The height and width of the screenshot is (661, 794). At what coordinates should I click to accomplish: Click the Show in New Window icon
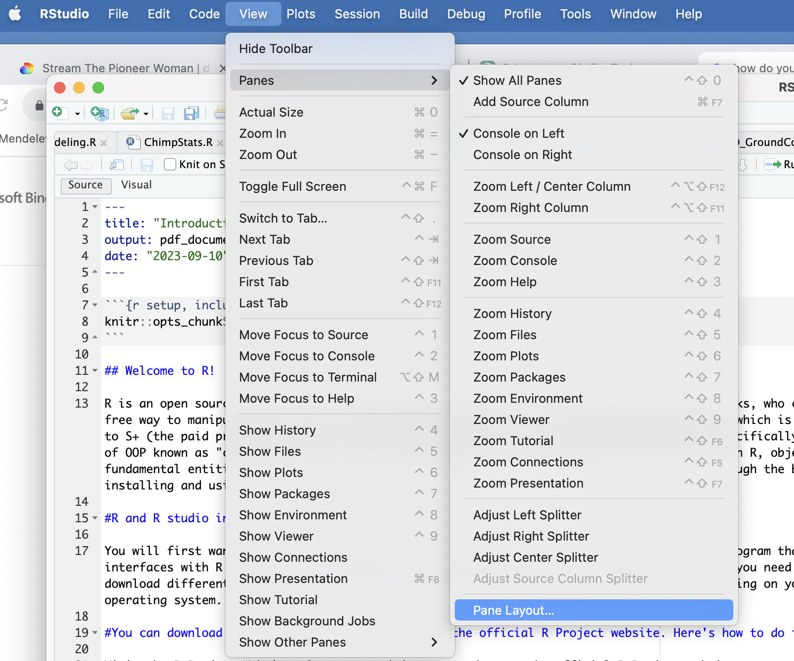[x=117, y=165]
